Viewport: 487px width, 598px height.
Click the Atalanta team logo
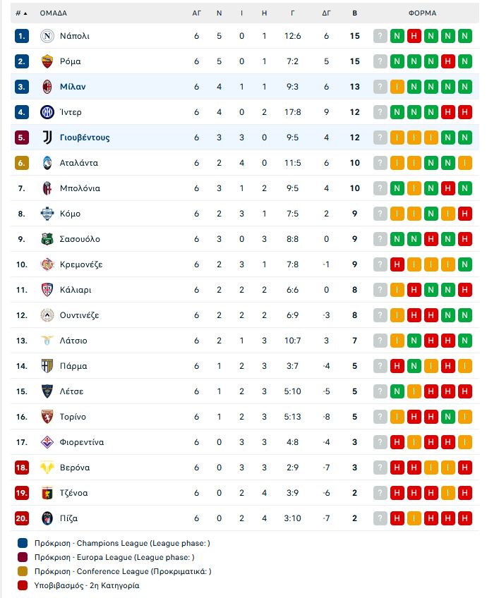tap(47, 163)
